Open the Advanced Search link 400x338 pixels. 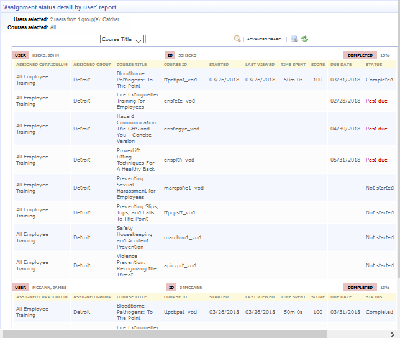pos(265,39)
